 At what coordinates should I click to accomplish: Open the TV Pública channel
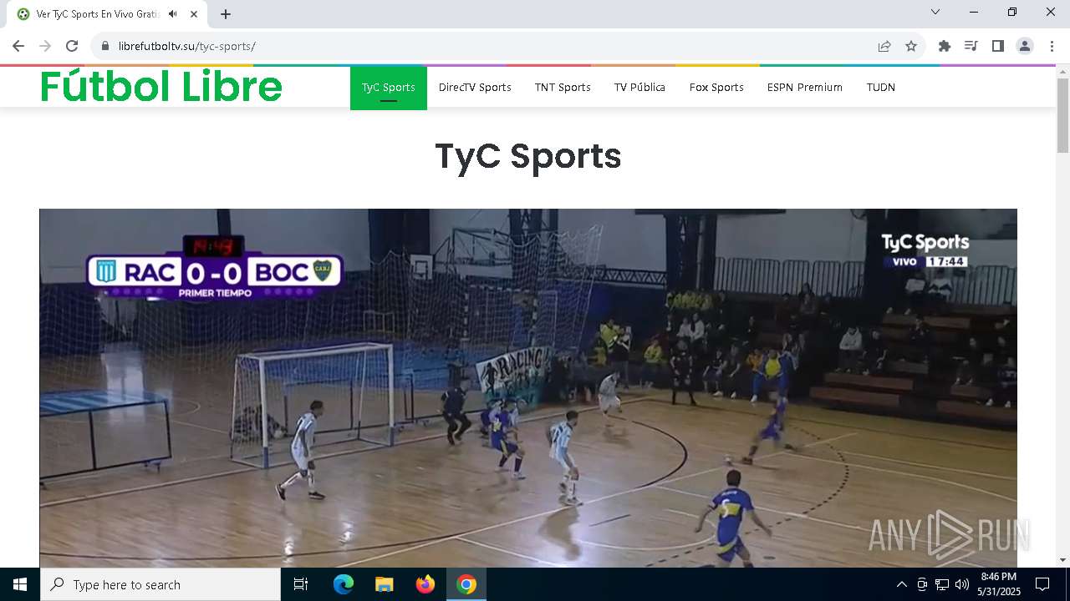coord(639,88)
